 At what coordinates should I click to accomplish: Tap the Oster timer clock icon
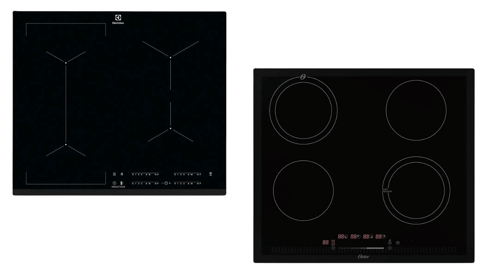coord(333,243)
